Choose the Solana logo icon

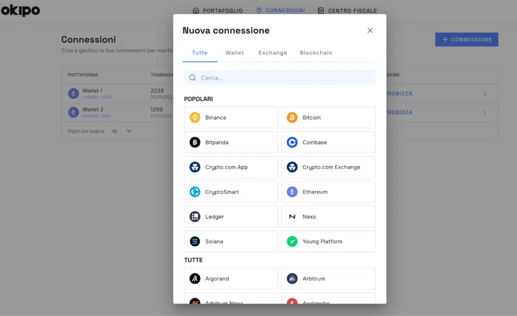pyautogui.click(x=195, y=241)
